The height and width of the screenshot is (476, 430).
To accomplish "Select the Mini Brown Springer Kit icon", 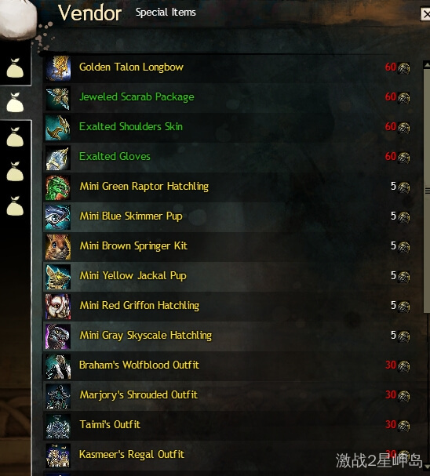I will point(58,247).
